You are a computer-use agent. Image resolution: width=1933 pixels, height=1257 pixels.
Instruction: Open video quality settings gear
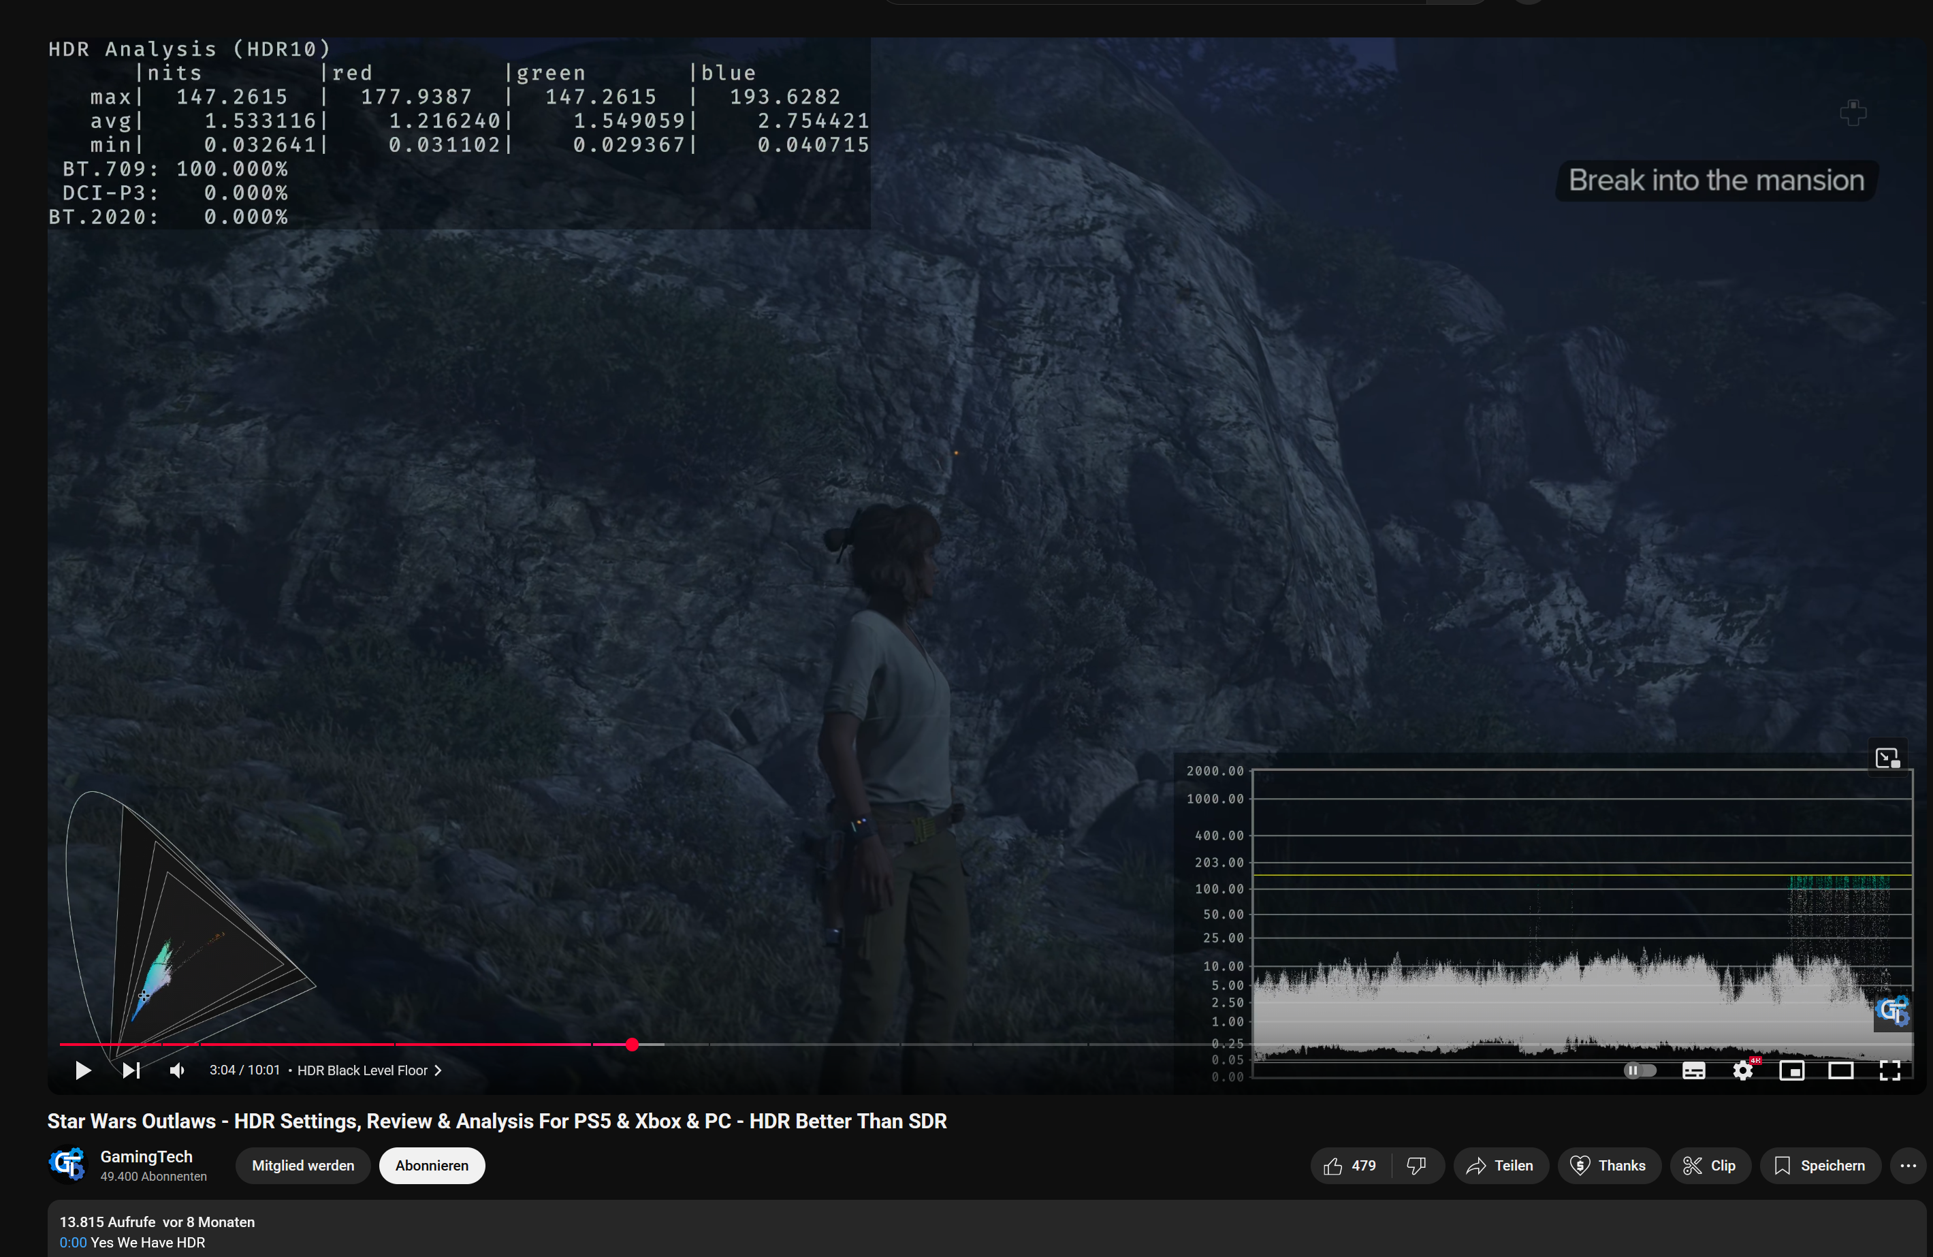(x=1743, y=1070)
